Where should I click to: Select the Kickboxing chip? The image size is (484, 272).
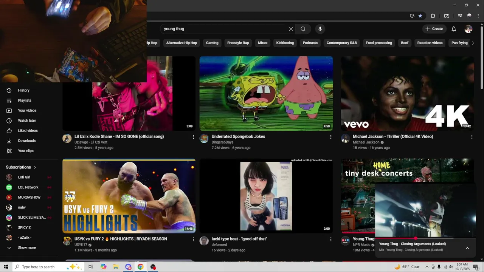285,43
